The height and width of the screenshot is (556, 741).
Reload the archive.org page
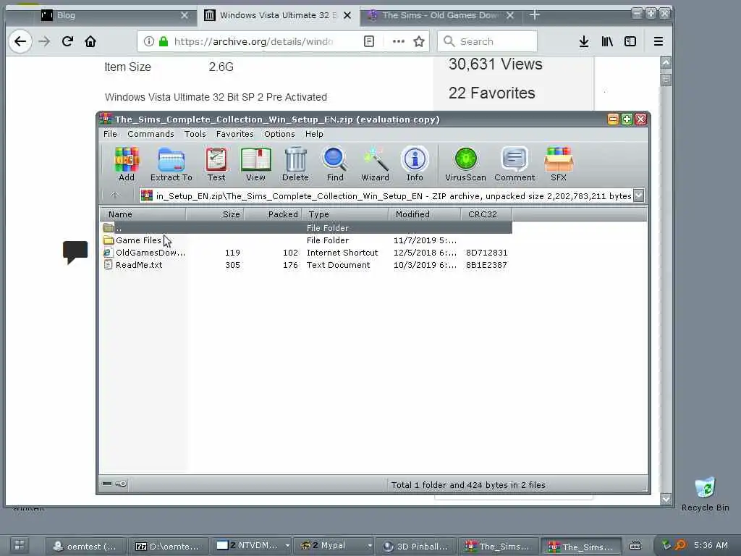click(x=67, y=41)
